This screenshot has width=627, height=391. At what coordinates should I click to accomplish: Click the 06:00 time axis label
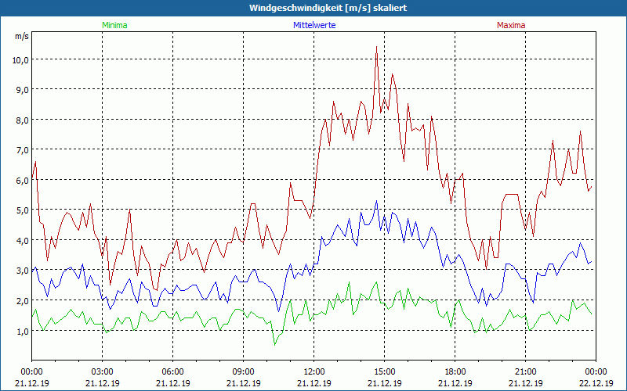pyautogui.click(x=172, y=372)
